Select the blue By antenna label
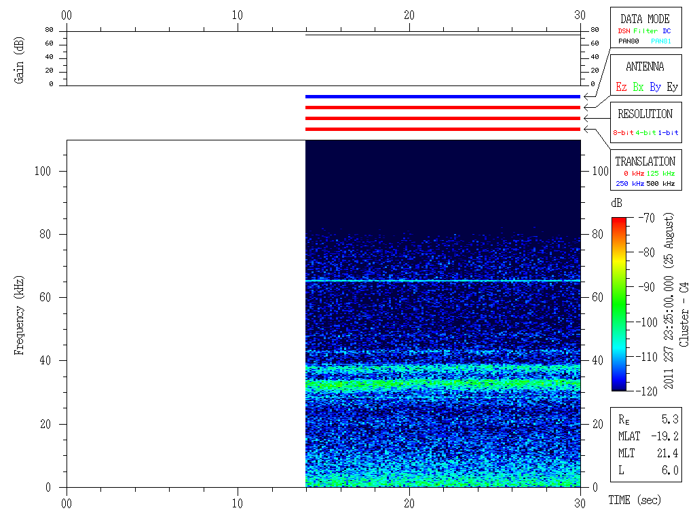695x521 pixels. (x=656, y=87)
